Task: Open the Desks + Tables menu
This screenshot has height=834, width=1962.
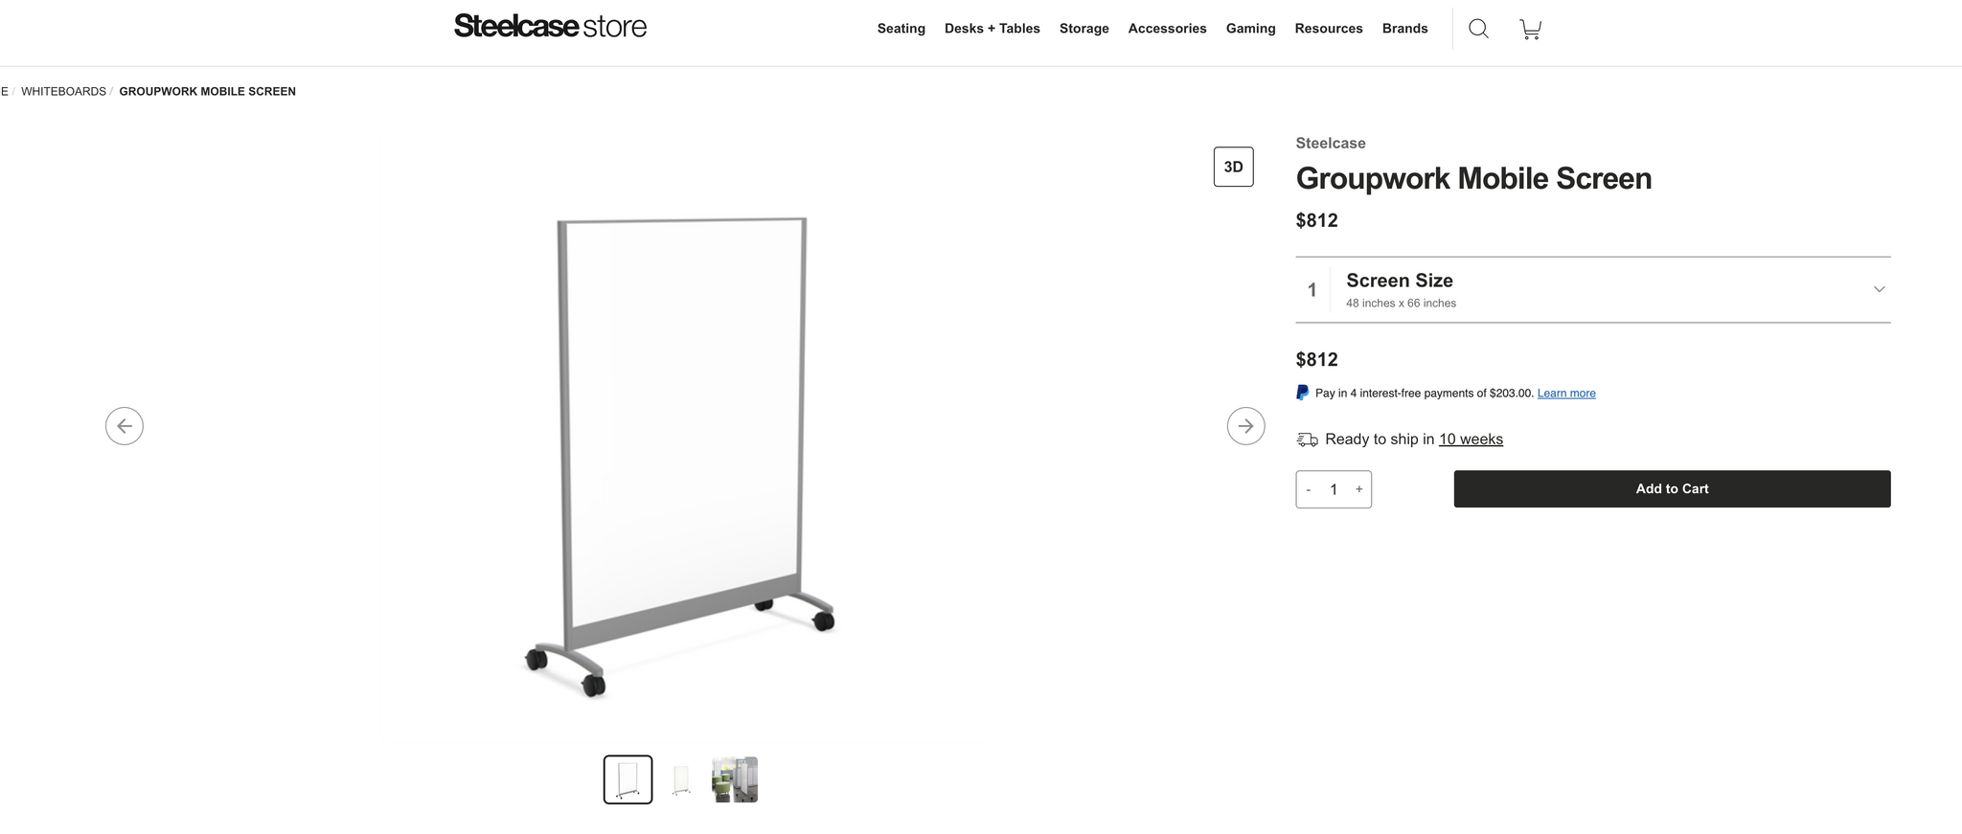Action: point(992,29)
